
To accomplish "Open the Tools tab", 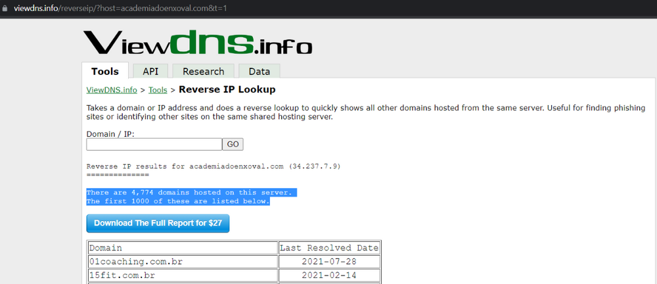I will 105,71.
